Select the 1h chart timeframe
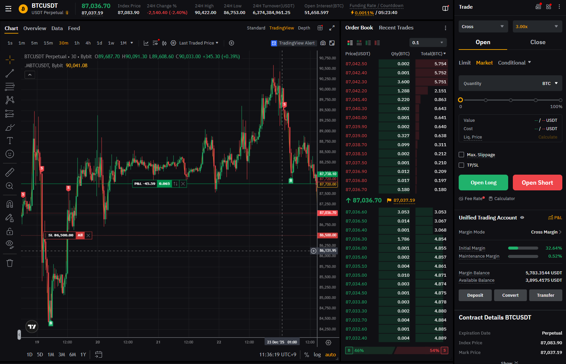566x364 pixels. (77, 43)
